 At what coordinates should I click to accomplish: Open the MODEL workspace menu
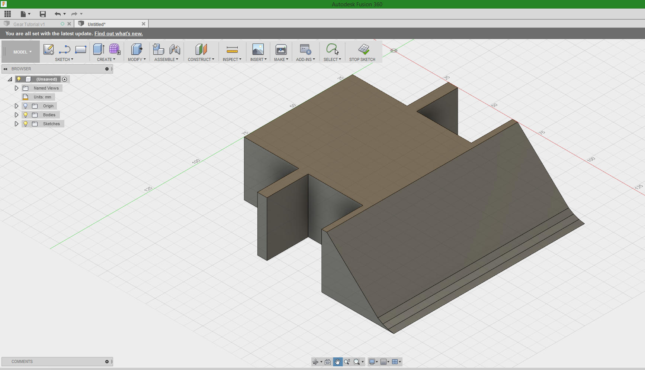click(20, 52)
